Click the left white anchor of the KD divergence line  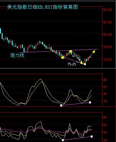[61, 105]
